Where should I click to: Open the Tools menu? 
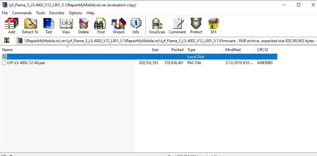point(41,13)
